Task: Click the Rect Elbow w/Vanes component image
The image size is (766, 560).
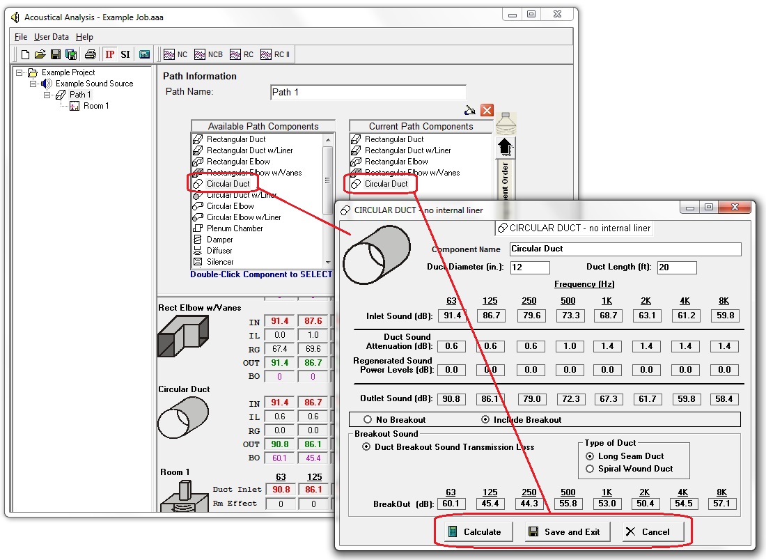Action: tap(183, 336)
